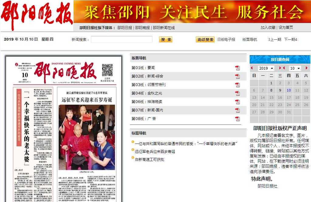The height and width of the screenshot is (202, 311).
Task: Select October 9 in the calendar
Action: pos(280,90)
